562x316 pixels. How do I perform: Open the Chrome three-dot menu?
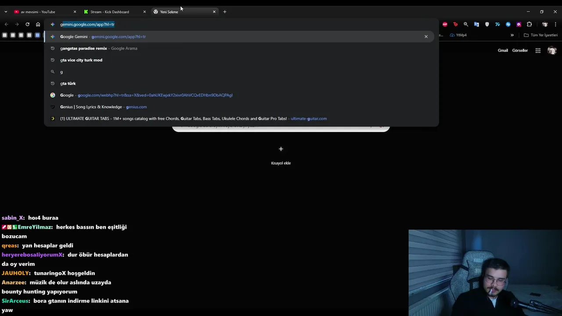pyautogui.click(x=555, y=24)
